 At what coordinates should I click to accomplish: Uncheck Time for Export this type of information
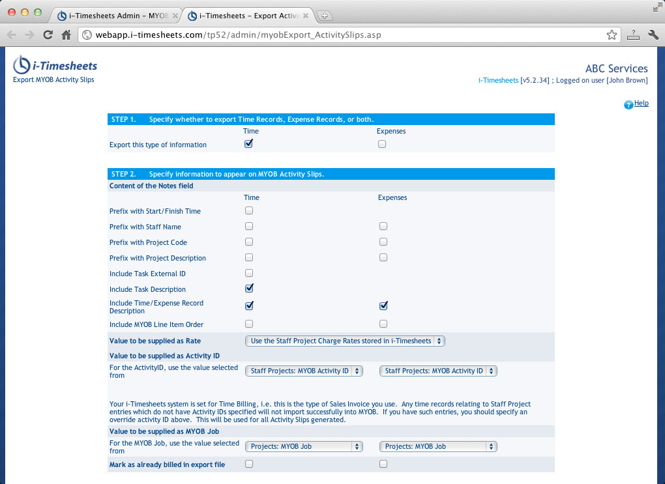pos(249,144)
